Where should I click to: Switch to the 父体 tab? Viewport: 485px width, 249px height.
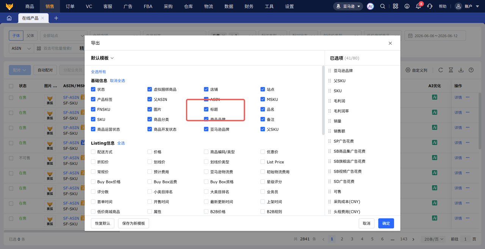tap(30, 36)
